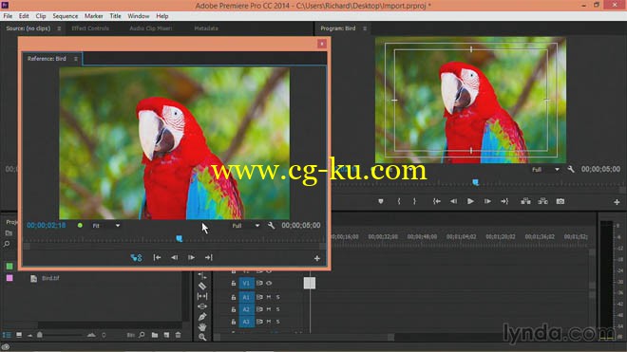
Task: Click Mark In in Program monitor
Action: coord(399,201)
